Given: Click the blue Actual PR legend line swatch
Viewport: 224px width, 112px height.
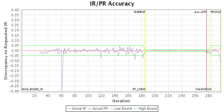Looking at the screenshot, I should (x=90, y=108).
